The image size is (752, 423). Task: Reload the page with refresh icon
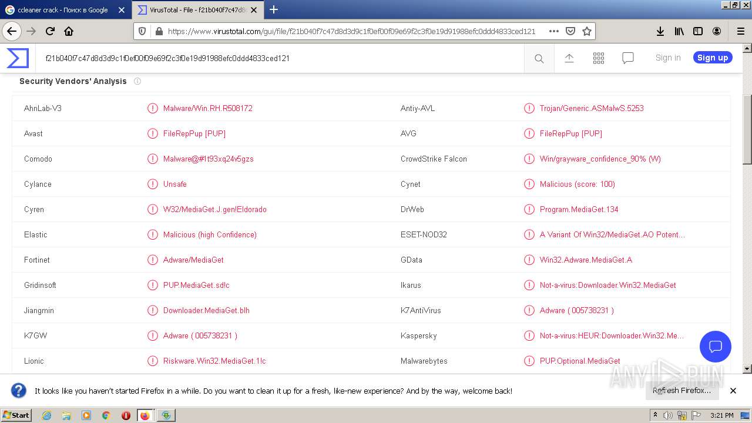50,31
